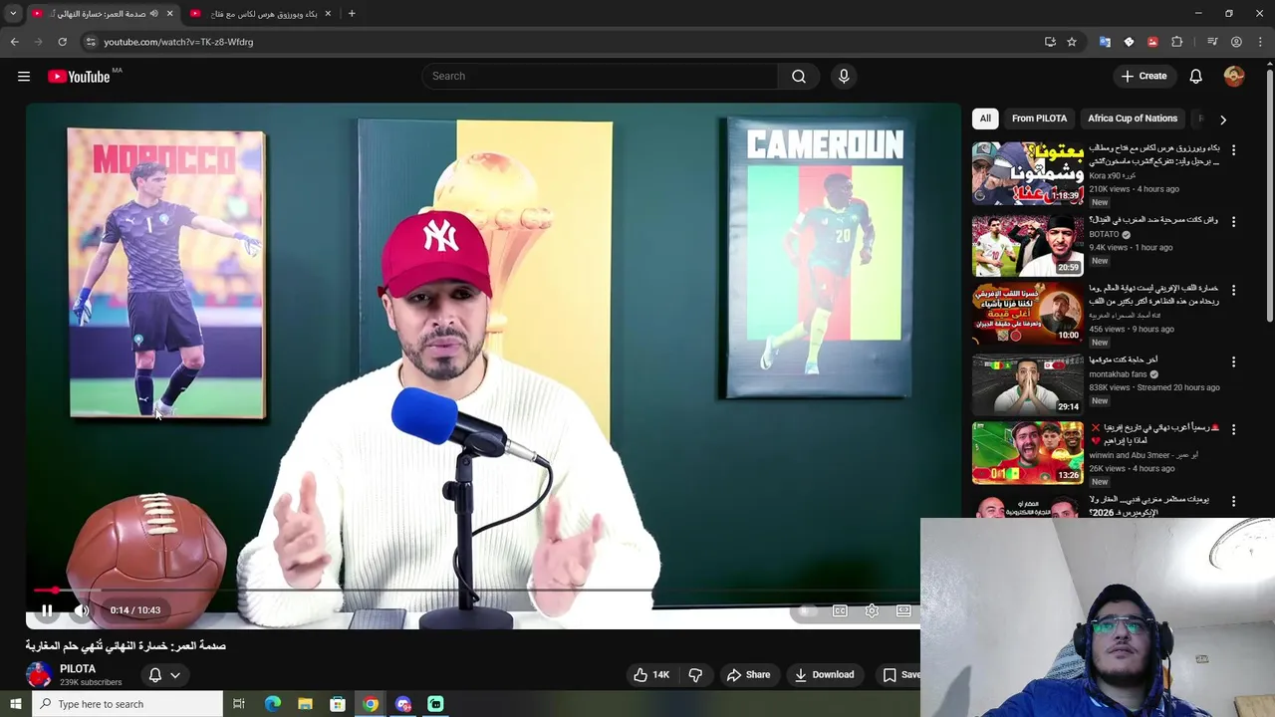Image resolution: width=1275 pixels, height=717 pixels.
Task: Go back in browser history
Action: (x=14, y=42)
